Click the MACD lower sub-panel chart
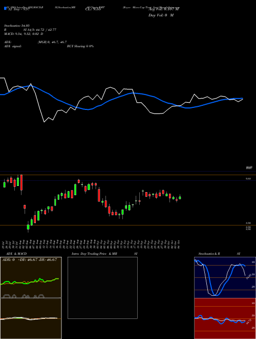The height and width of the screenshot is (339, 256). click(31, 318)
